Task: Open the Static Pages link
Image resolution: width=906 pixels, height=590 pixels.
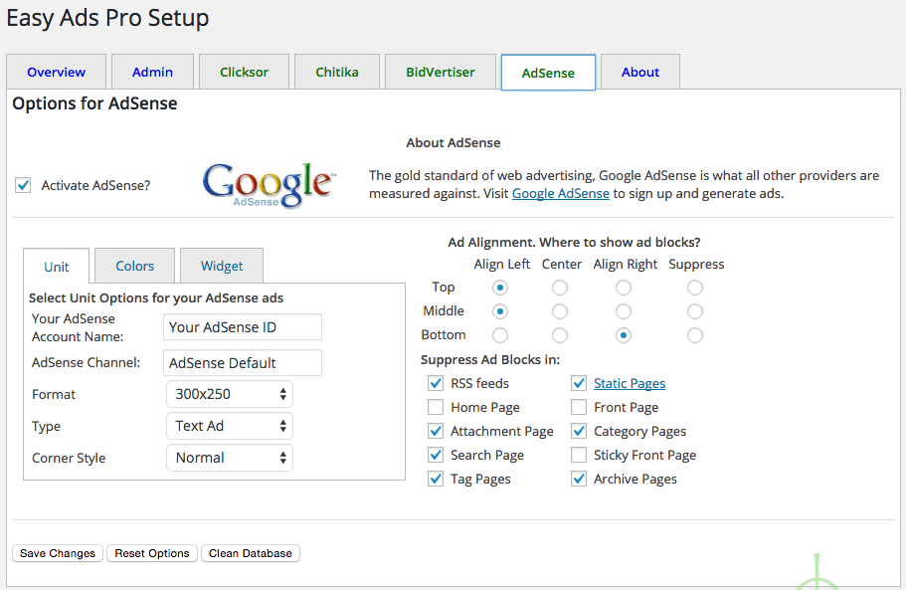Action: [630, 383]
